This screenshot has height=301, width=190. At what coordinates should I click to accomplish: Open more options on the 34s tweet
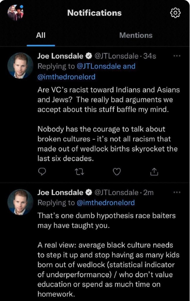pos(177,56)
